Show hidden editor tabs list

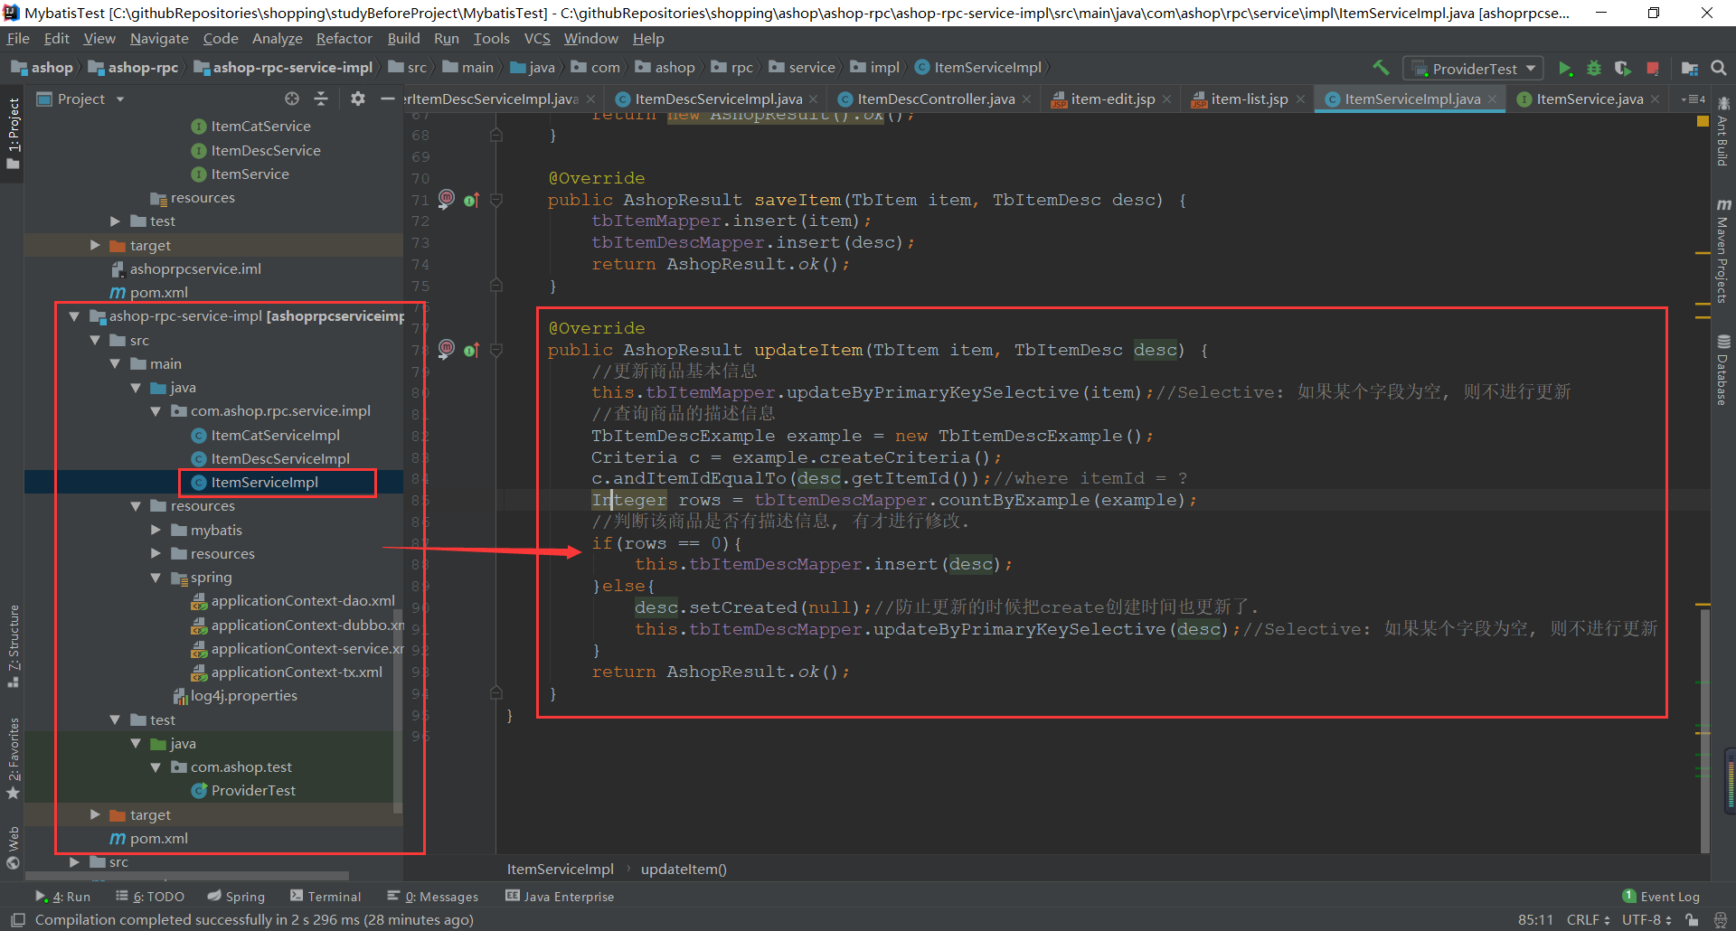pyautogui.click(x=1692, y=99)
